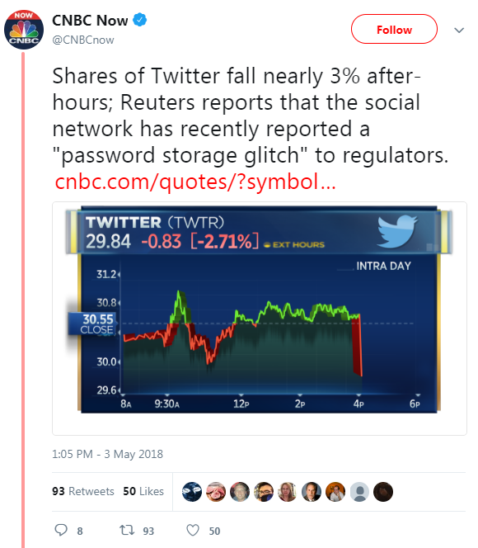Screen dimensions: 478x548
Task: View the 93 Retweets list
Action: tap(83, 491)
